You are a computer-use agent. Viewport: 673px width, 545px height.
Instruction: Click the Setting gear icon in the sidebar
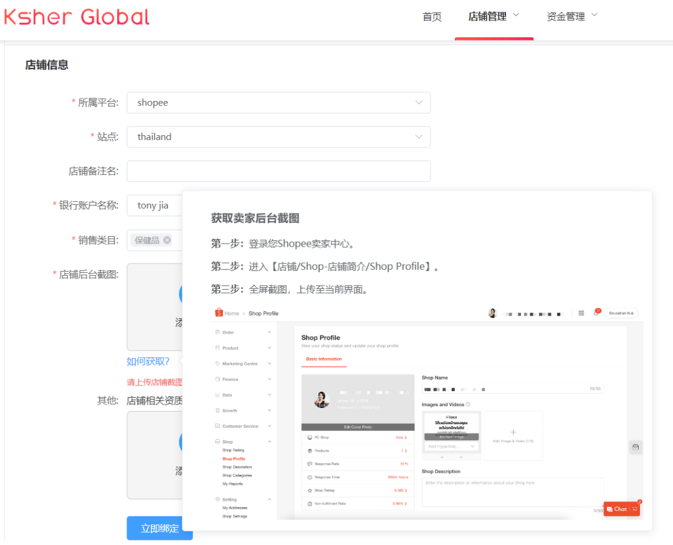point(216,499)
